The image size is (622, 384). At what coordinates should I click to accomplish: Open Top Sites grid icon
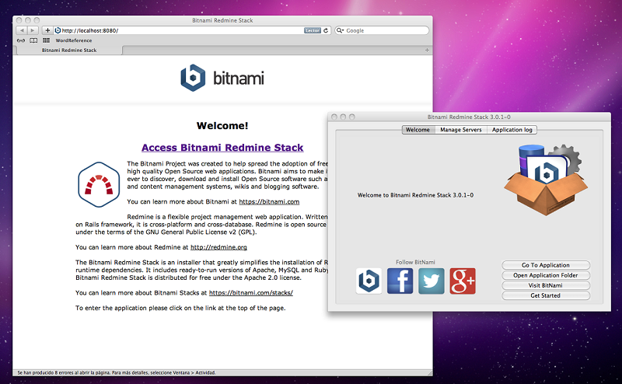tap(46, 40)
